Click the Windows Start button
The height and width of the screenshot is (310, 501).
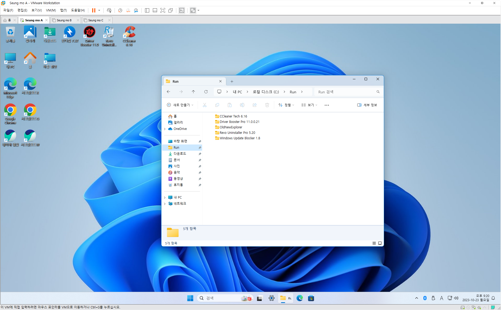point(190,298)
